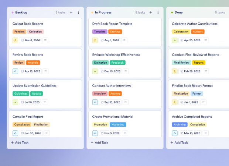Click the orange Drafting tag label
The image size is (229, 166).
[115, 32]
